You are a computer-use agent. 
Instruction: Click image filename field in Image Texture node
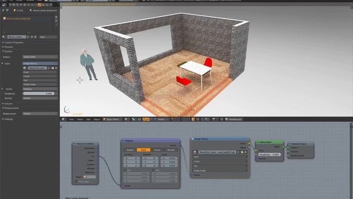click(x=217, y=152)
